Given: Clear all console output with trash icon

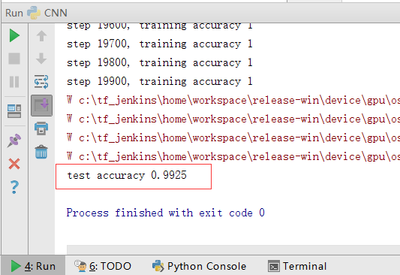Looking at the screenshot, I should pyautogui.click(x=41, y=152).
